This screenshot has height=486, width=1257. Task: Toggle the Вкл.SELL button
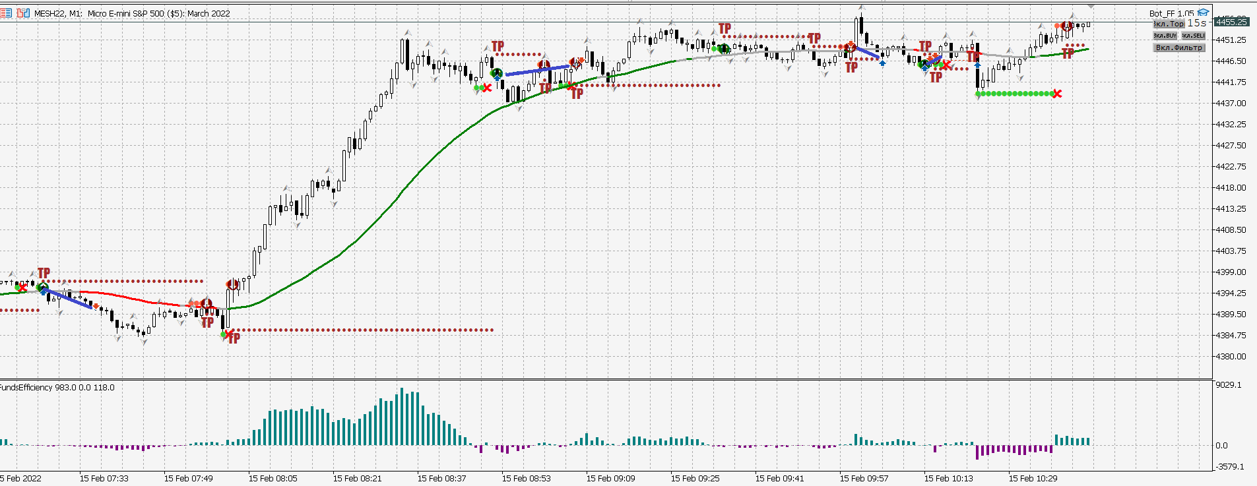coord(1193,36)
